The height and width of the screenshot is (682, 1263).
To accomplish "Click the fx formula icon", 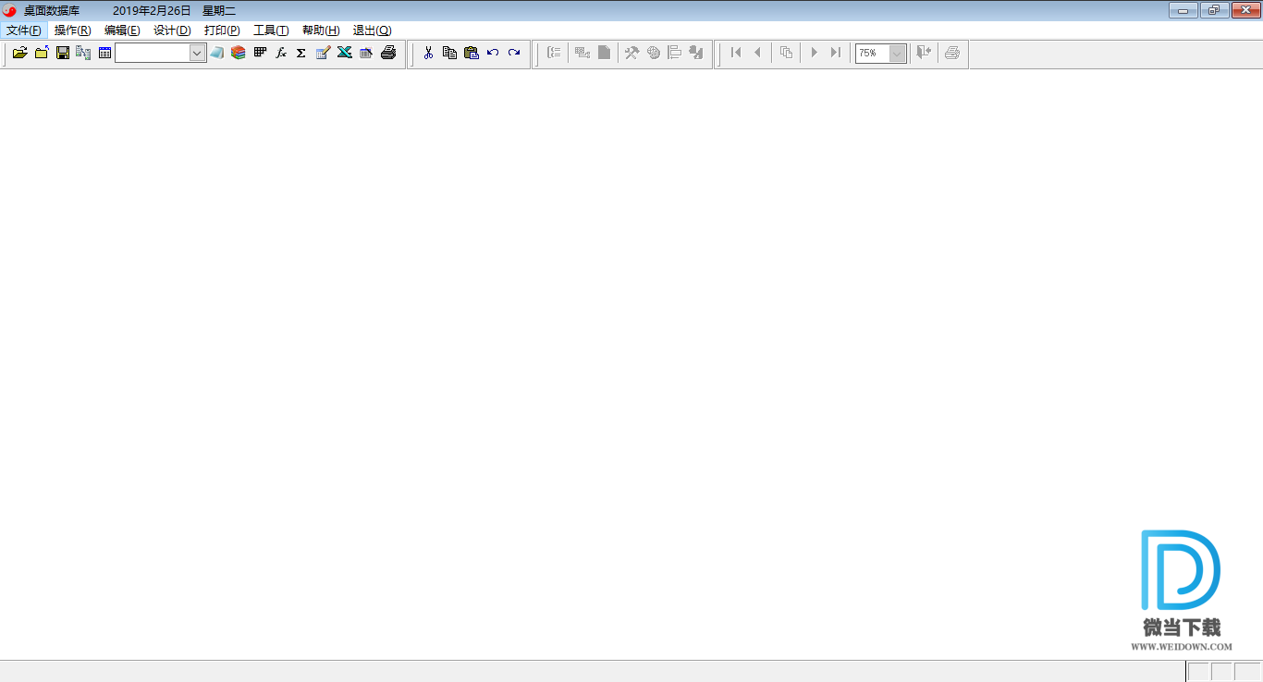I will point(281,53).
